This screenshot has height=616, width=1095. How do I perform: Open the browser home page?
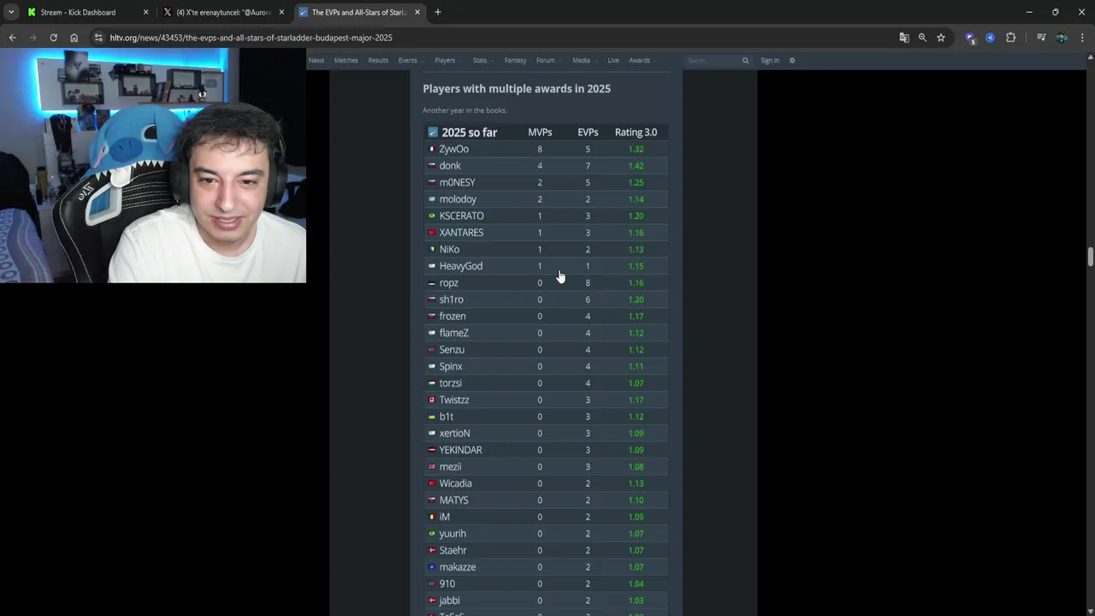click(x=74, y=38)
